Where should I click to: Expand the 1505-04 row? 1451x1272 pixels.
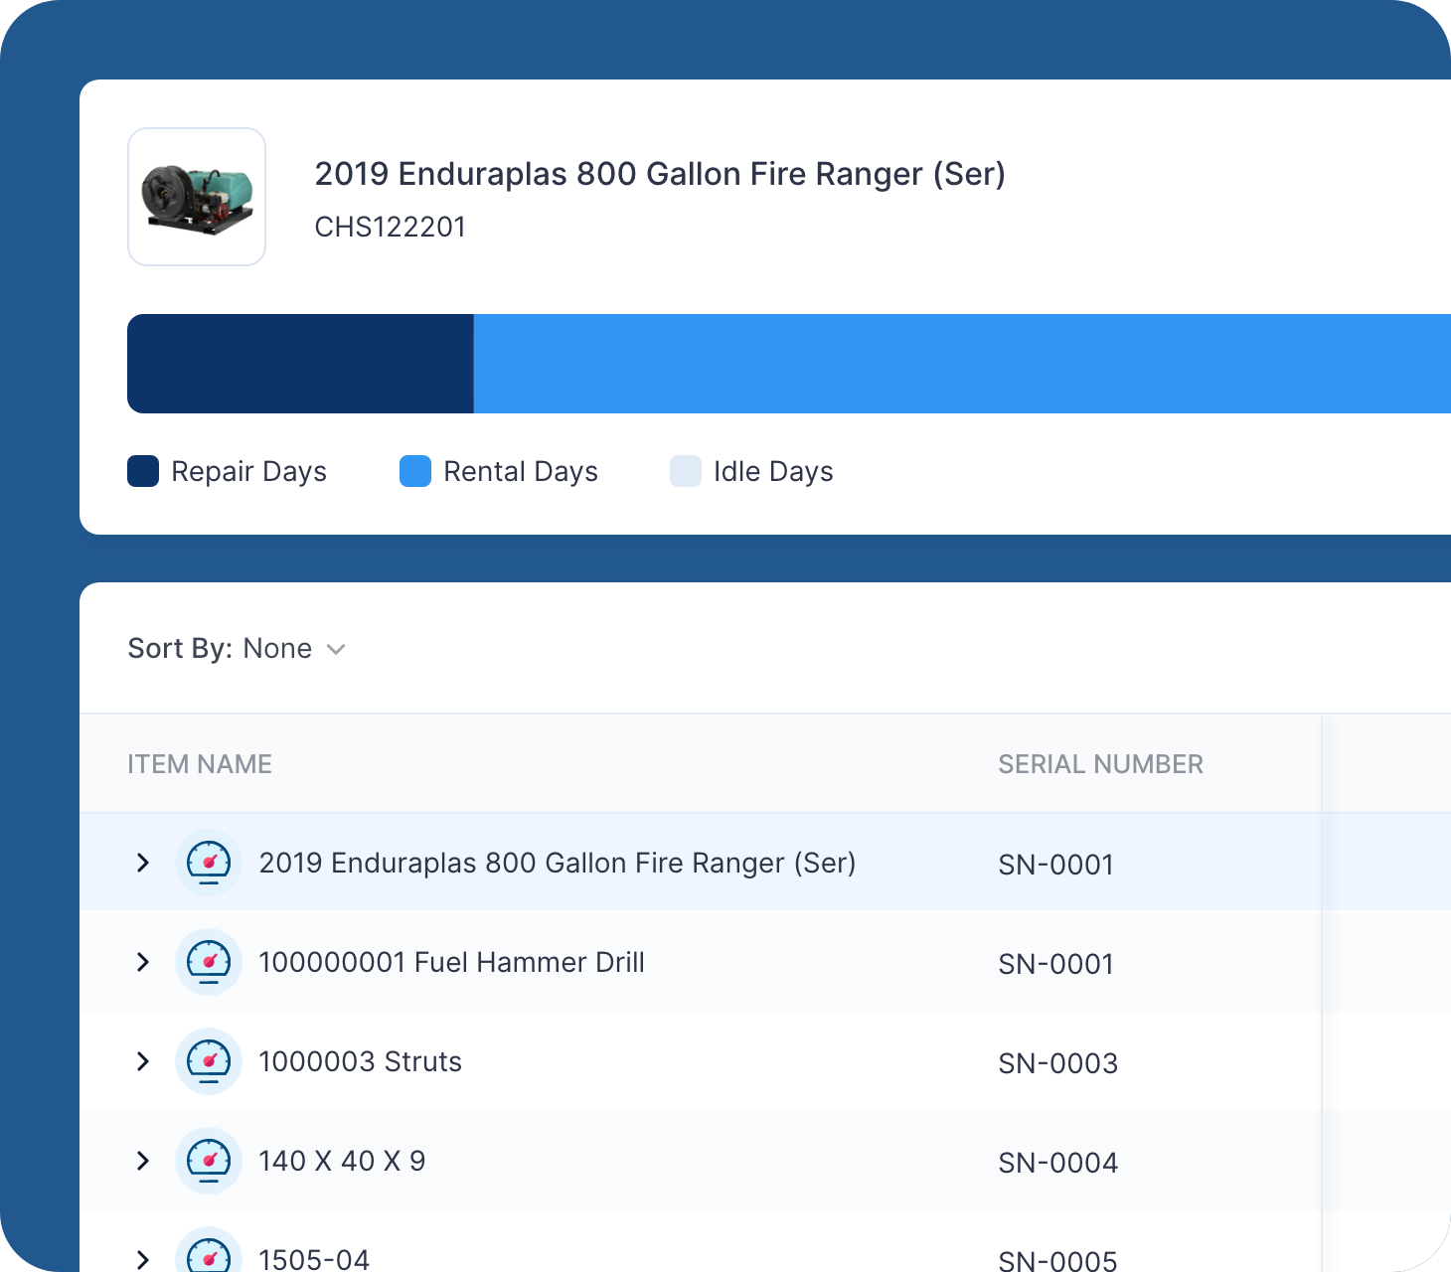tap(143, 1259)
